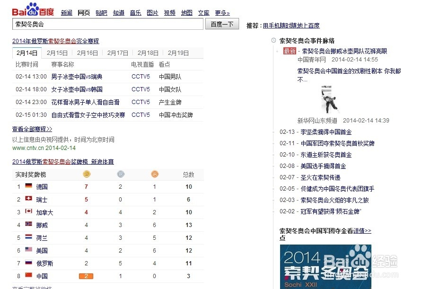Screen dimensions: 422x289
Task: Click the clock icon beside 索契冬奥会事件脉络
Action: tap(274, 40)
